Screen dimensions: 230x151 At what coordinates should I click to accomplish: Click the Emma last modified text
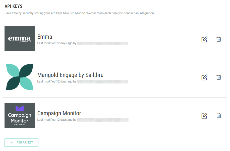(x=56, y=43)
